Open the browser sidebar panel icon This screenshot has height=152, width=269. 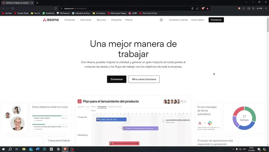[248, 8]
